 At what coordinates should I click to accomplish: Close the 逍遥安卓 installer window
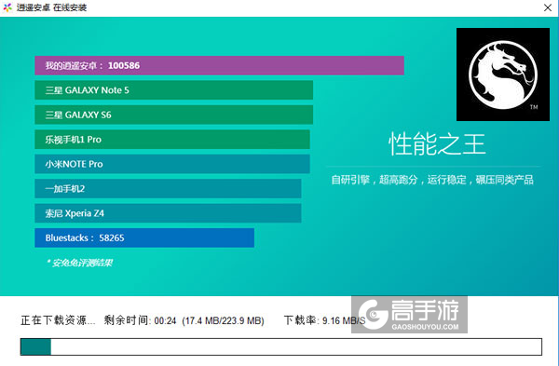[x=548, y=7]
